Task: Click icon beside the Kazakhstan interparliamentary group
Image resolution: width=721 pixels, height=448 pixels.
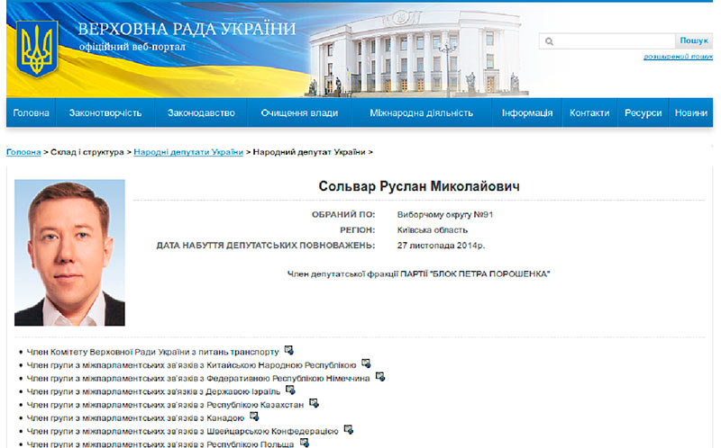Action: [x=314, y=404]
